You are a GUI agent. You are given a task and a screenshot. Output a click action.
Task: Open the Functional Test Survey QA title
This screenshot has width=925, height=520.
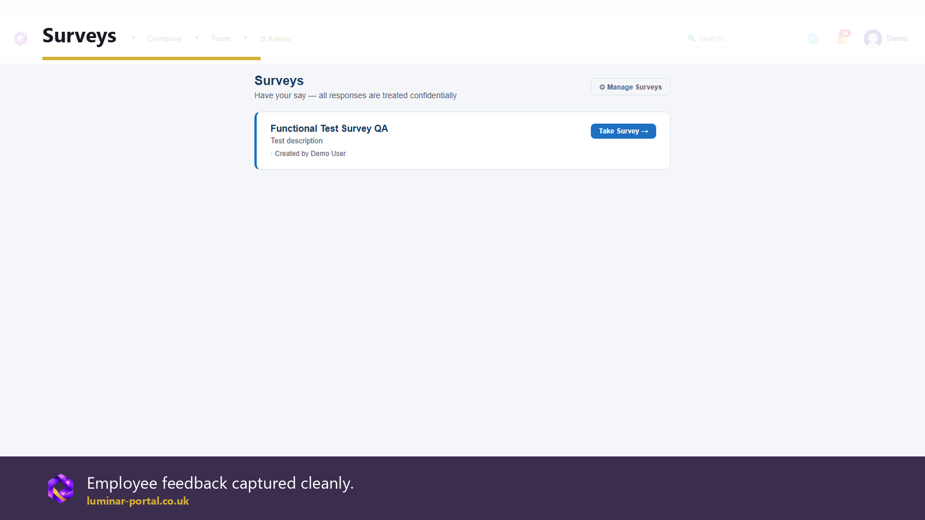(329, 129)
